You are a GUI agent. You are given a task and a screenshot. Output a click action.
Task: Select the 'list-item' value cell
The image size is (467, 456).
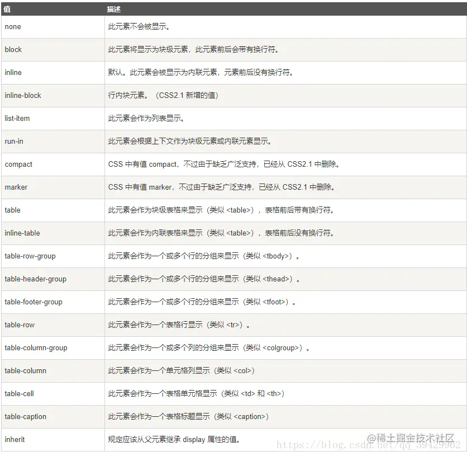pyautogui.click(x=53, y=119)
